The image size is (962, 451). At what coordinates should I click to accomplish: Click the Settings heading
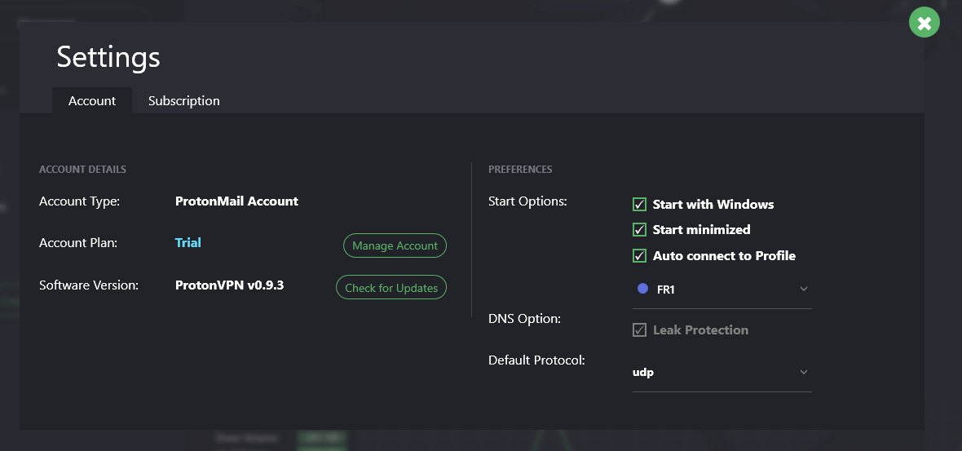click(108, 57)
